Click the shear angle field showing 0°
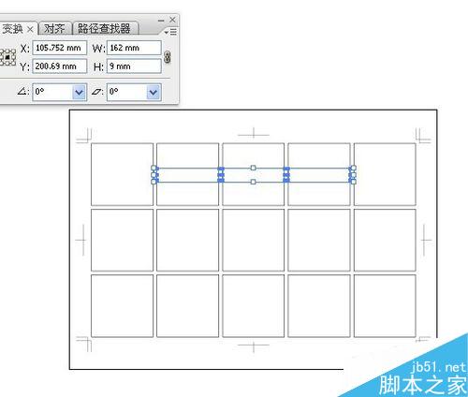Screen dimensions: 468x397 126,92
